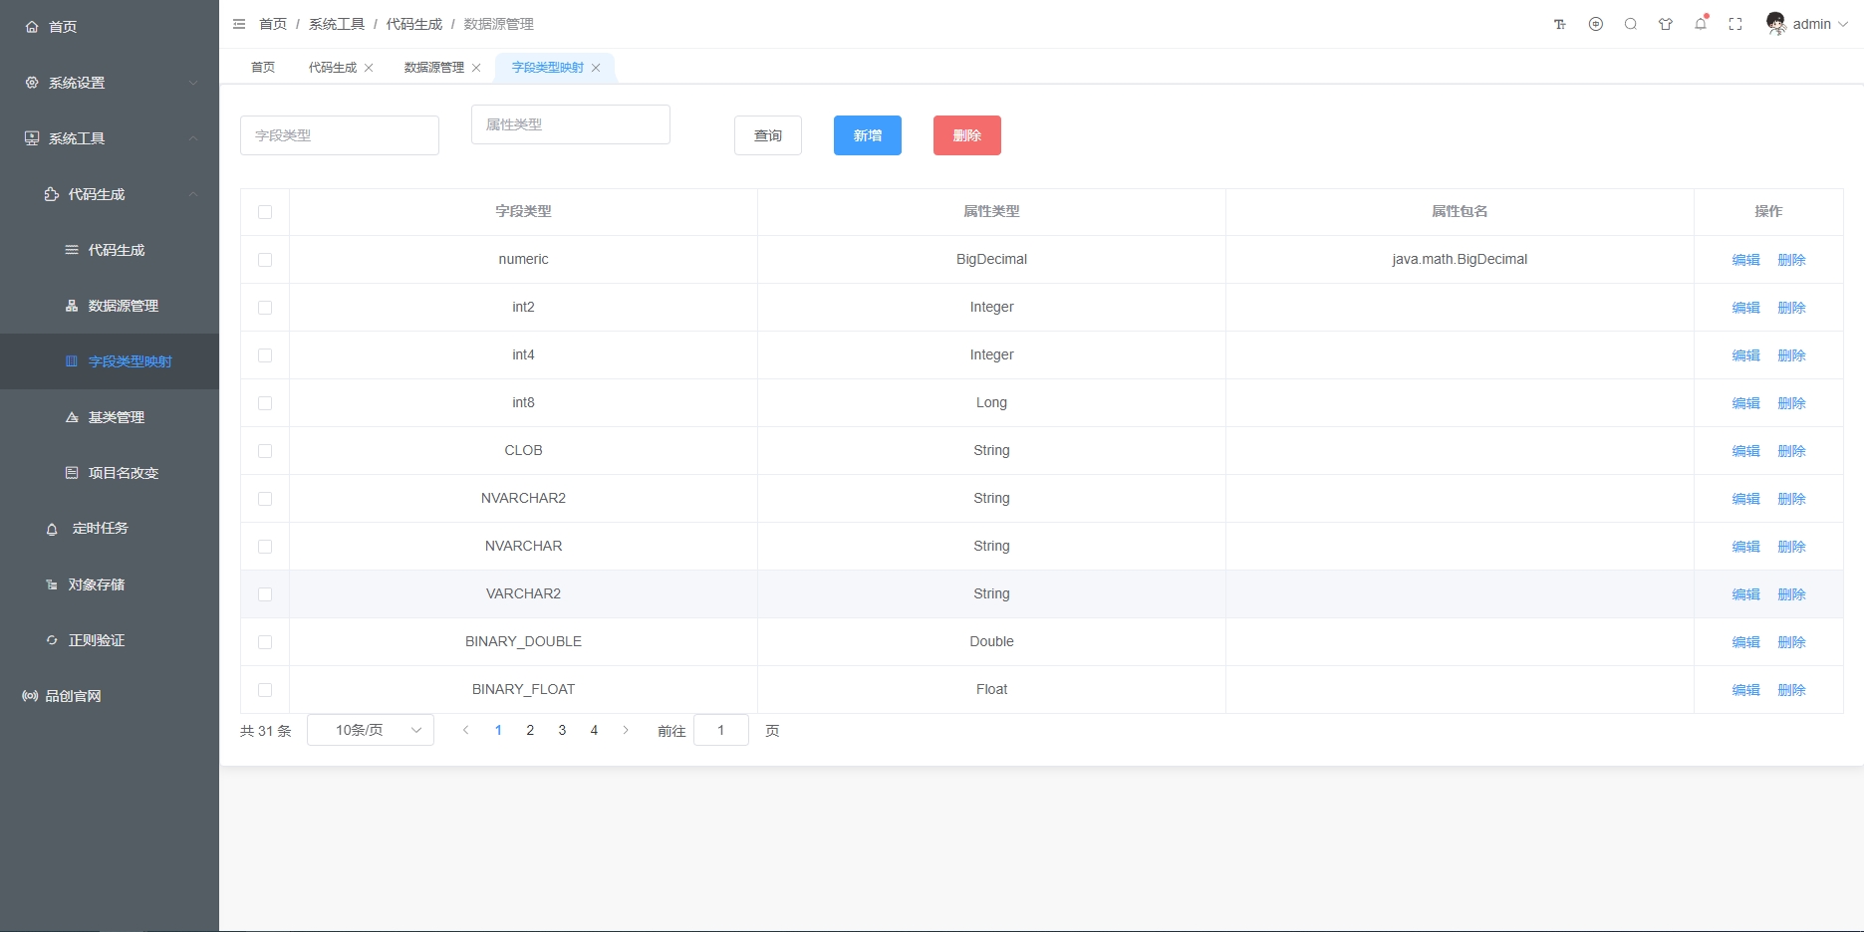Open the language switcher icon

pos(1596,25)
